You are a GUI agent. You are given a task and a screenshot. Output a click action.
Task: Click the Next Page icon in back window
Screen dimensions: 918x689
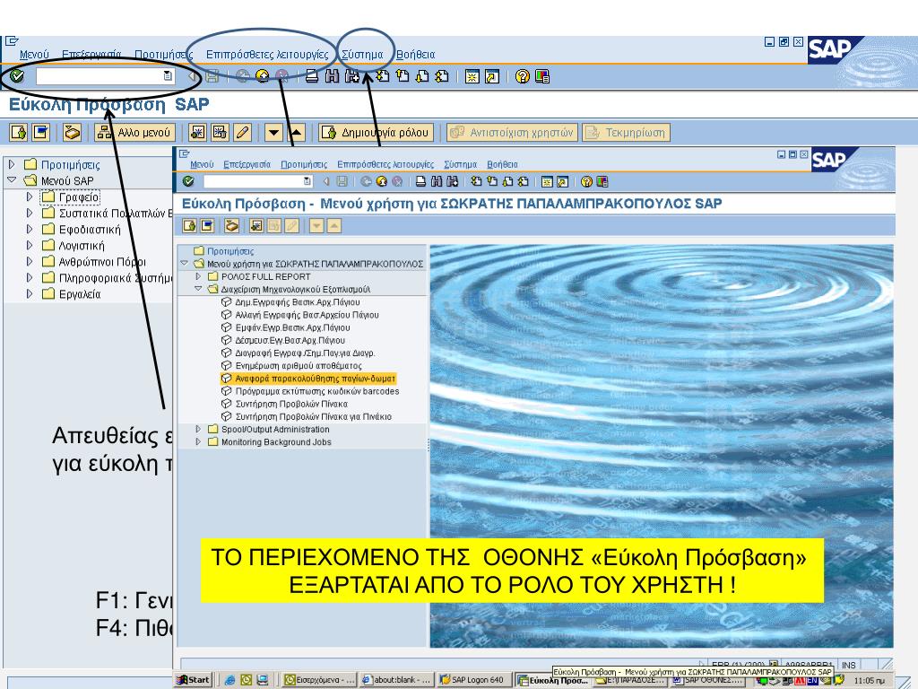(x=422, y=76)
